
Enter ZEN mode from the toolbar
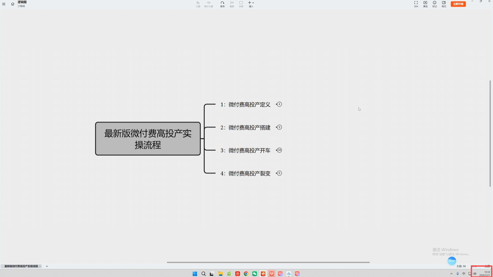point(416,4)
